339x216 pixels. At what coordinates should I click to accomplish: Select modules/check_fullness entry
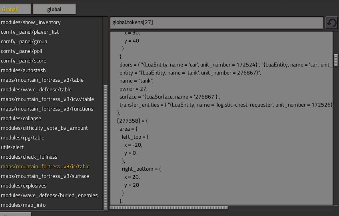pyautogui.click(x=29, y=157)
